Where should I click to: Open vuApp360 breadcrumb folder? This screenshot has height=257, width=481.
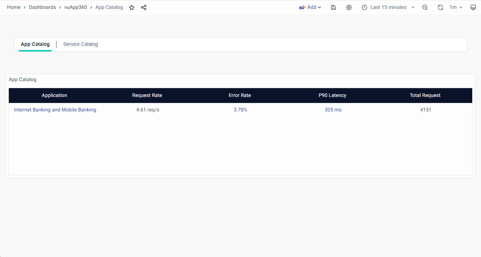tap(76, 7)
